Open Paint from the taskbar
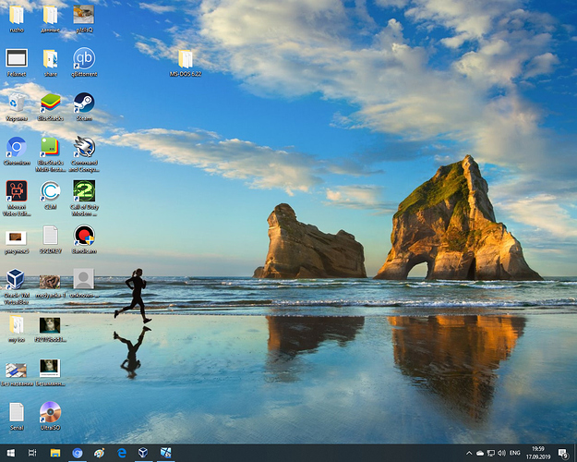The height and width of the screenshot is (462, 577). pyautogui.click(x=100, y=453)
